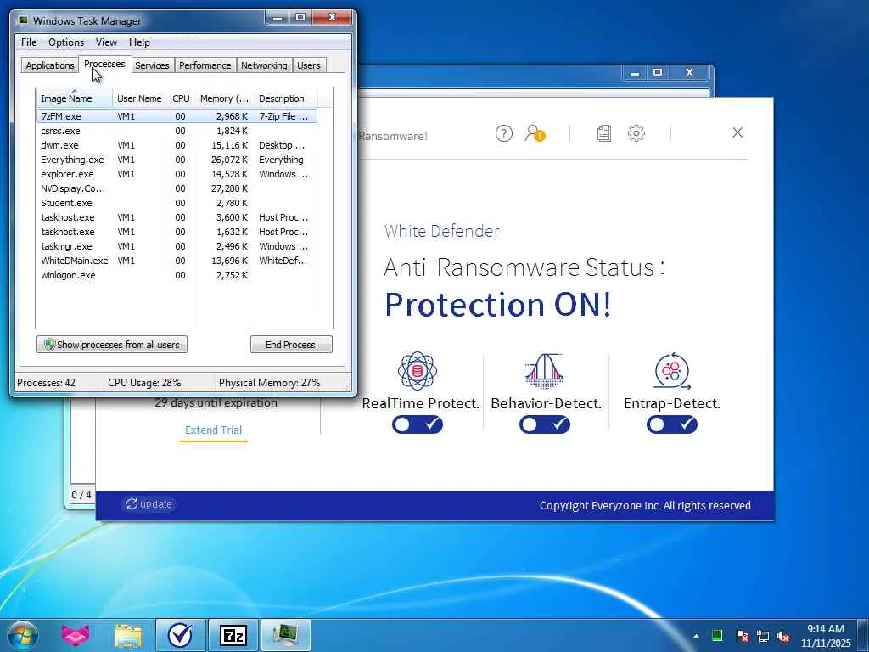Maximize the background window behind White Defender
The height and width of the screenshot is (652, 869).
coord(658,72)
